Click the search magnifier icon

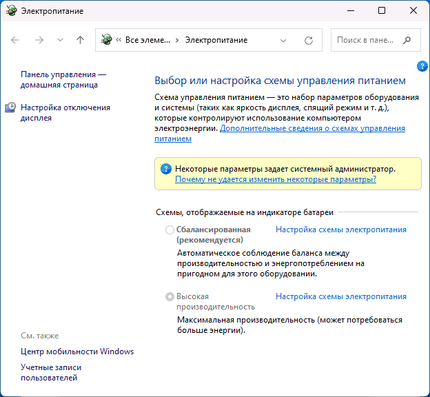point(407,40)
